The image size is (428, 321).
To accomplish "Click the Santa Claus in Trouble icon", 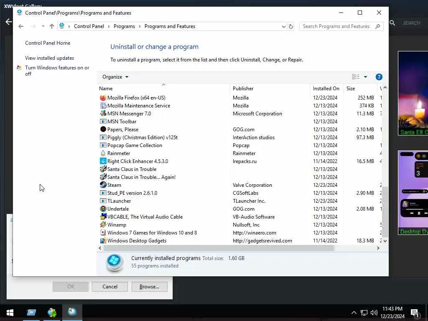I will click(x=103, y=169).
